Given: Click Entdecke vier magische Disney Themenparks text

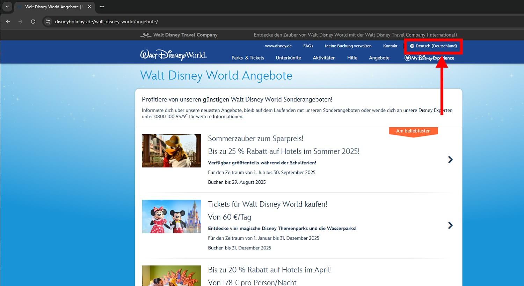Looking at the screenshot, I should click(282, 228).
